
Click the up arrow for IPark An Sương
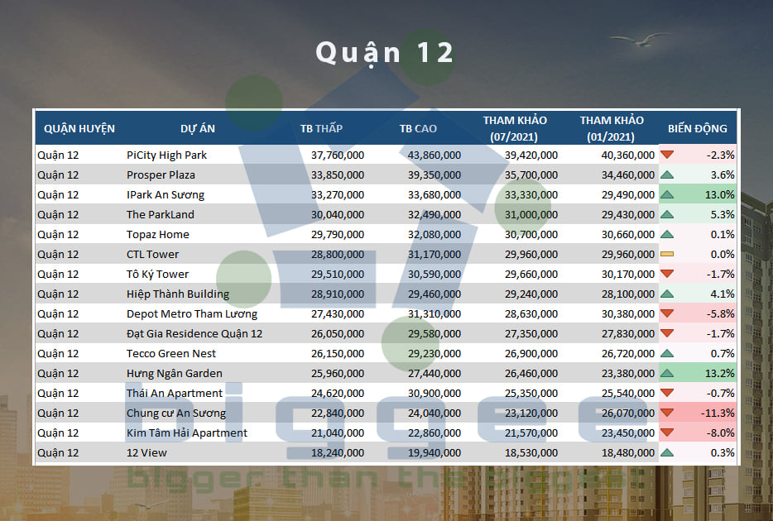pyautogui.click(x=667, y=194)
